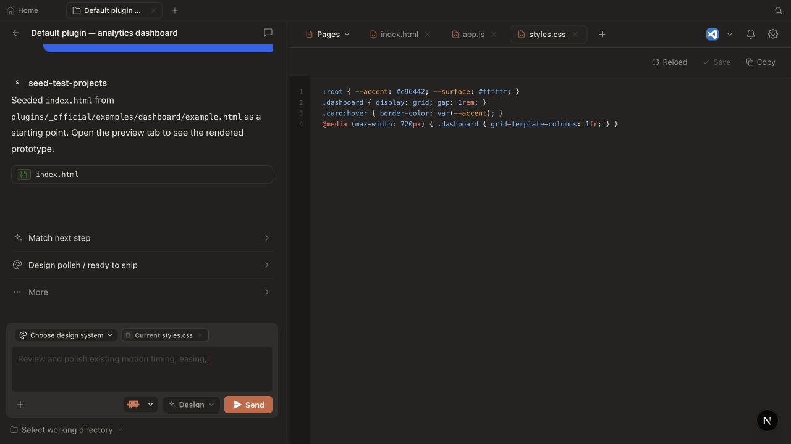This screenshot has height=444, width=791.
Task: Click the round N badge
Action: [x=767, y=421]
